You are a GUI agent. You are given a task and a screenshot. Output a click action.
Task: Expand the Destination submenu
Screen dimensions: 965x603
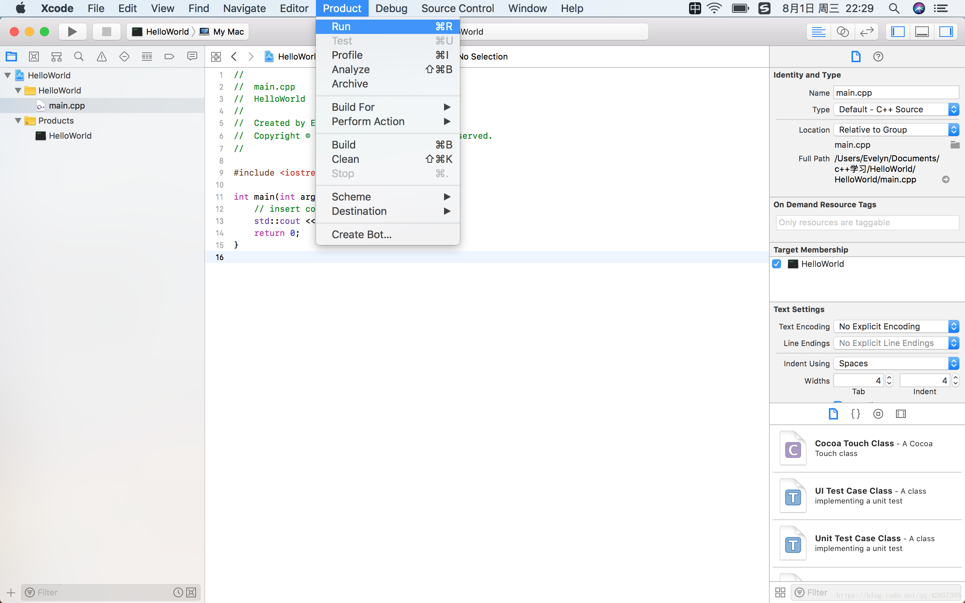click(388, 211)
